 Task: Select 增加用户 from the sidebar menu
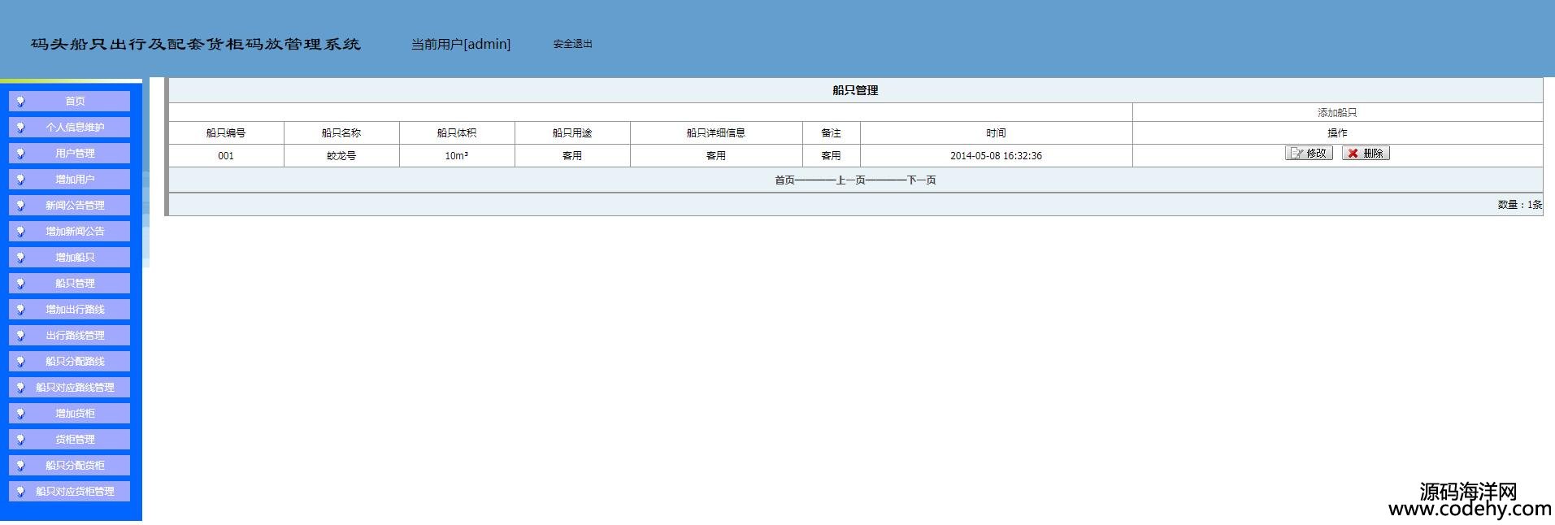pos(75,180)
